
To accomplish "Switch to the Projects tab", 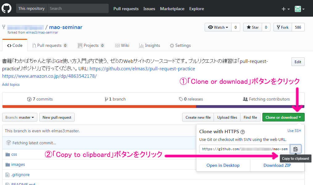I will point(91,45).
